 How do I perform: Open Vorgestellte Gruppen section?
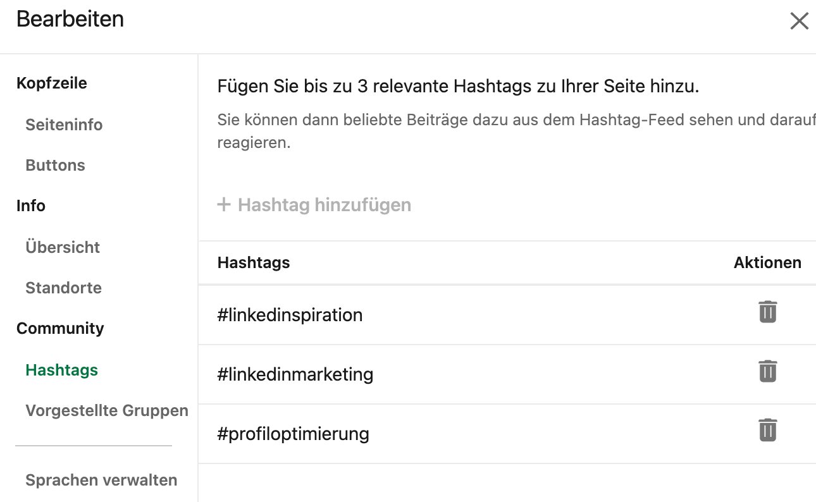(107, 410)
